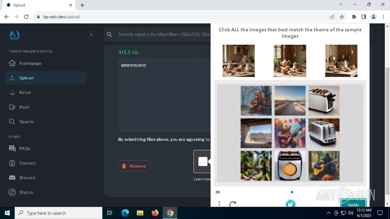
Task: Select the toaster with waffle image
Action: [290, 166]
